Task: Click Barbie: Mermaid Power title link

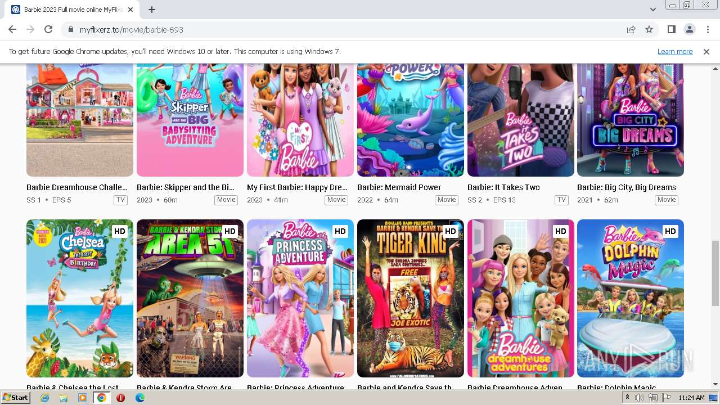Action: pos(399,187)
